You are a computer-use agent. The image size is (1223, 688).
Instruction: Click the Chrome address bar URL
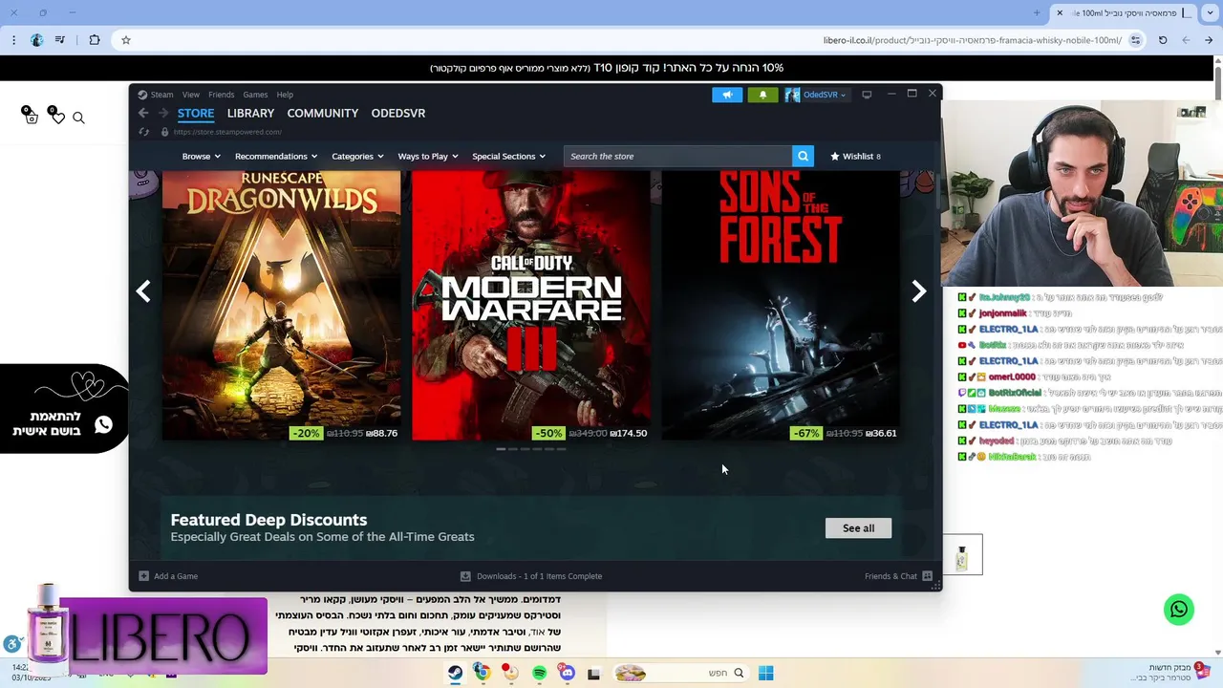[x=972, y=40]
